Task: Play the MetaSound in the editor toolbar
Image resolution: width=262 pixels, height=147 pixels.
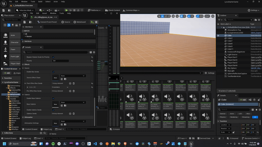Action: [x=92, y=22]
